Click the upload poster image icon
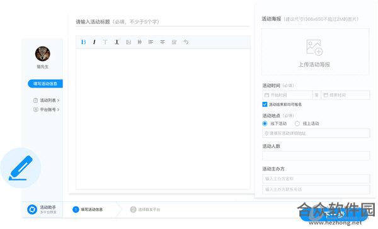Image resolution: width=378 pixels, height=229 pixels. click(314, 47)
